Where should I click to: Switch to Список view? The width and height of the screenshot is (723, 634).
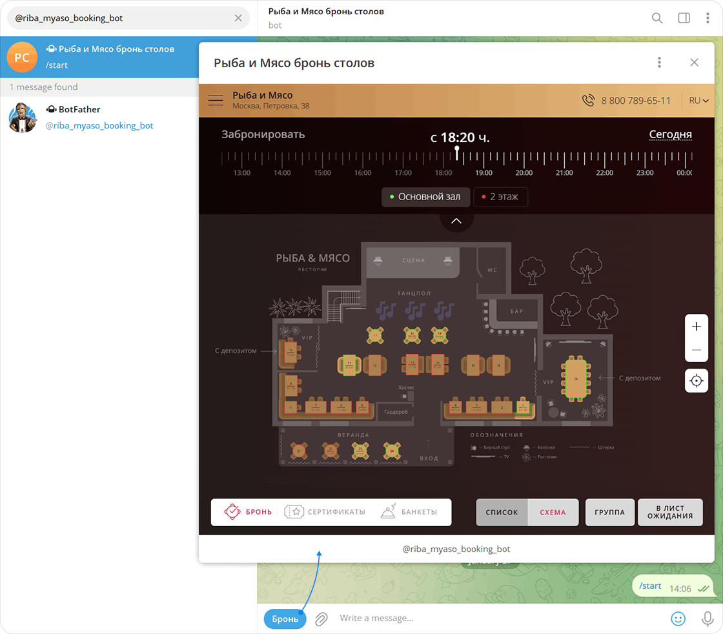(502, 513)
